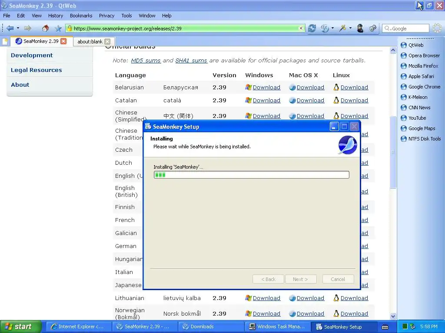Screen dimensions: 445x333
Task: Open the Windows start button
Action: click(x=20, y=326)
